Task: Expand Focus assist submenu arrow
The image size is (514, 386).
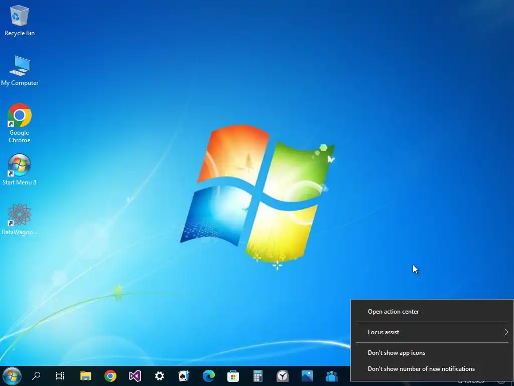Action: (x=506, y=332)
